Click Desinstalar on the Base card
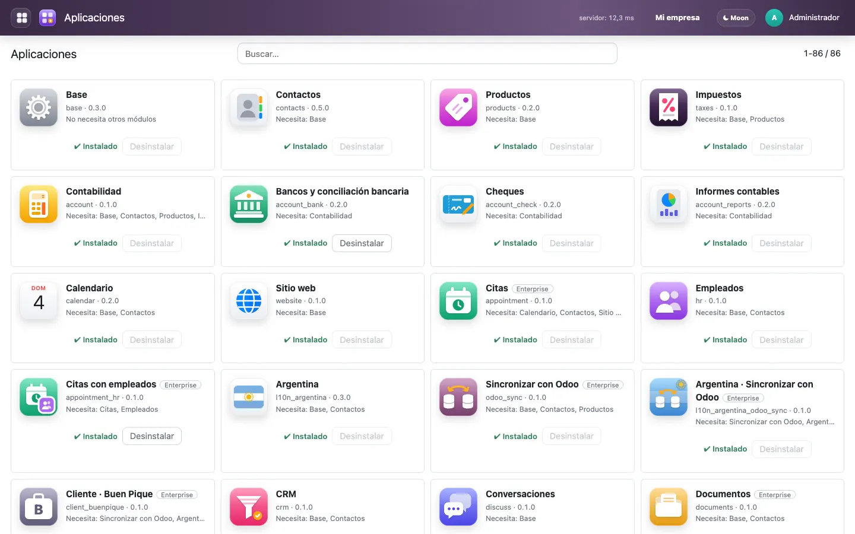855x534 pixels. pos(152,147)
